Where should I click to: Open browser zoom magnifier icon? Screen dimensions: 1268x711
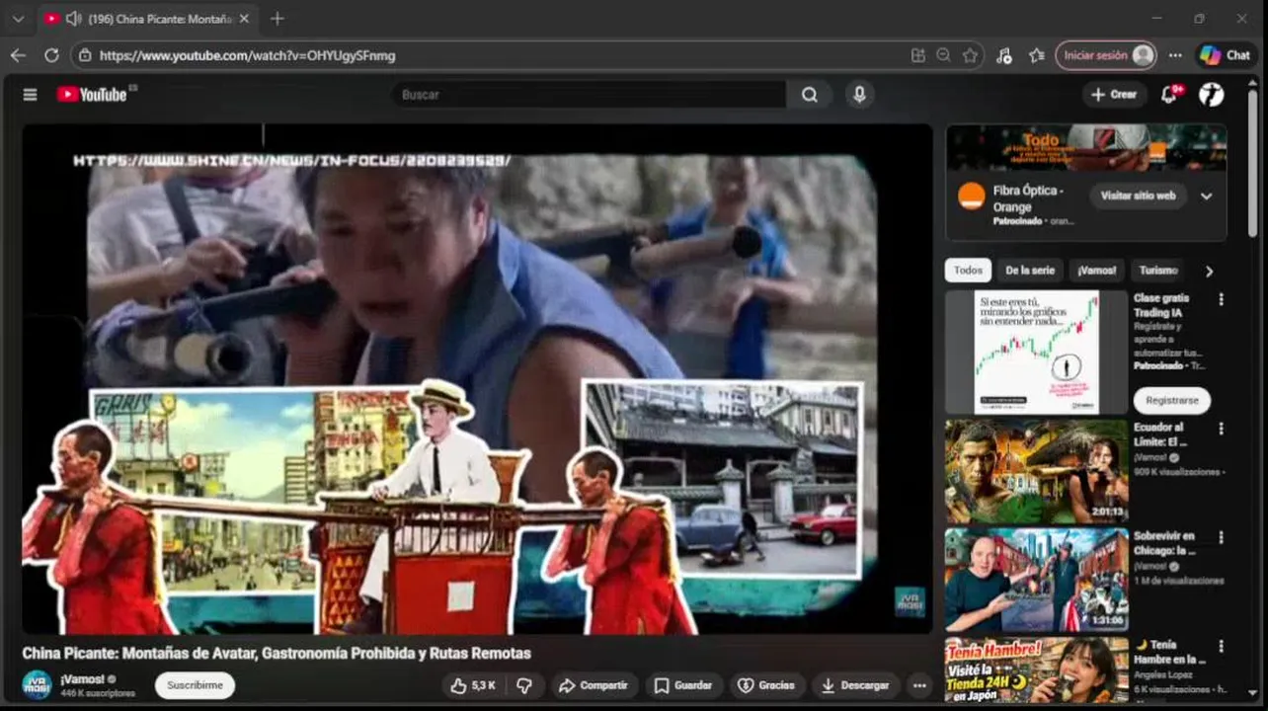[x=944, y=55]
